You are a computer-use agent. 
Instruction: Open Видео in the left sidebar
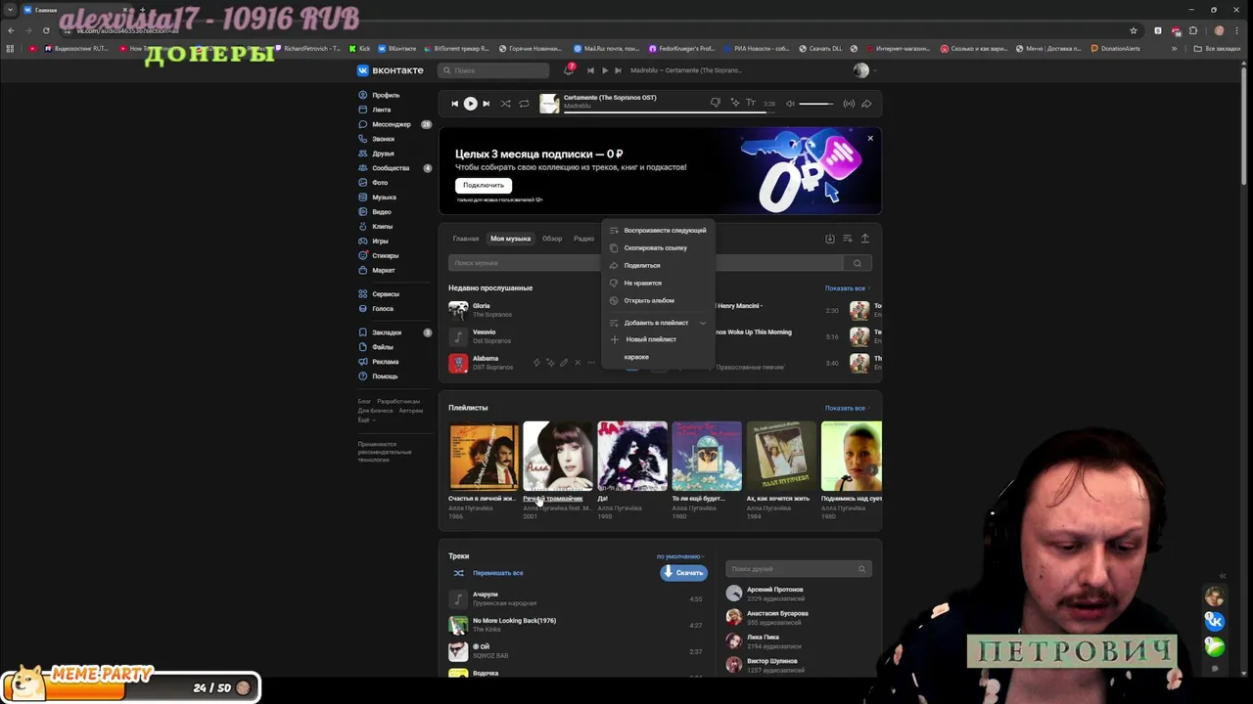[382, 212]
